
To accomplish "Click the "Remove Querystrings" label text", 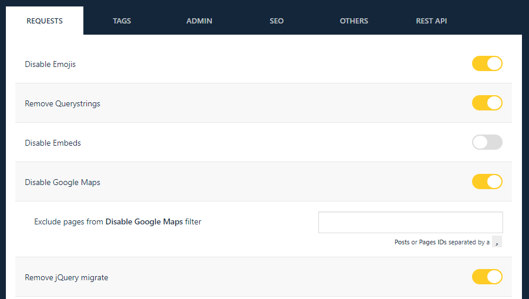I will point(62,103).
